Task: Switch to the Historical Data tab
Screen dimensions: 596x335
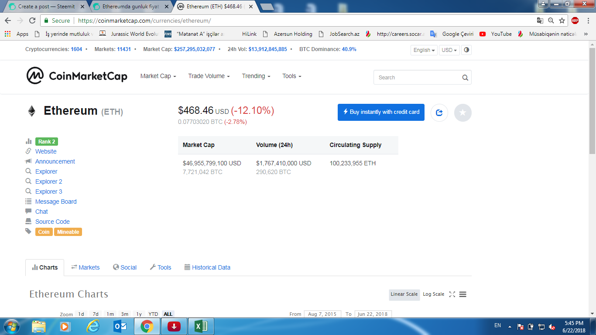Action: click(207, 267)
